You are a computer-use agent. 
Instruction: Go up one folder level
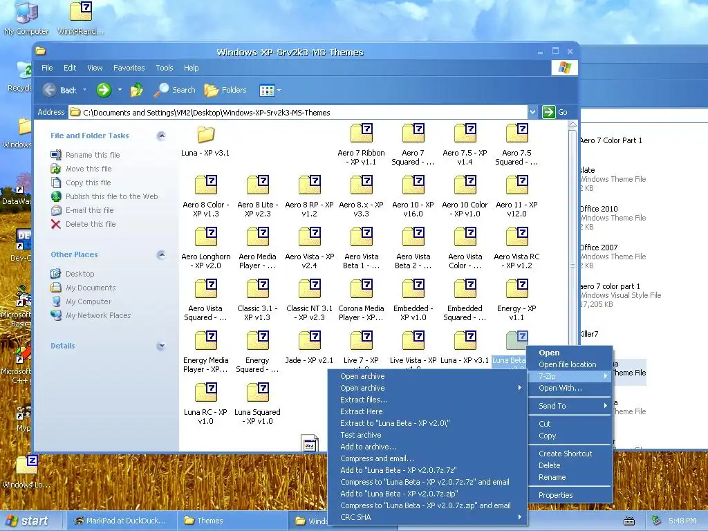(x=137, y=90)
